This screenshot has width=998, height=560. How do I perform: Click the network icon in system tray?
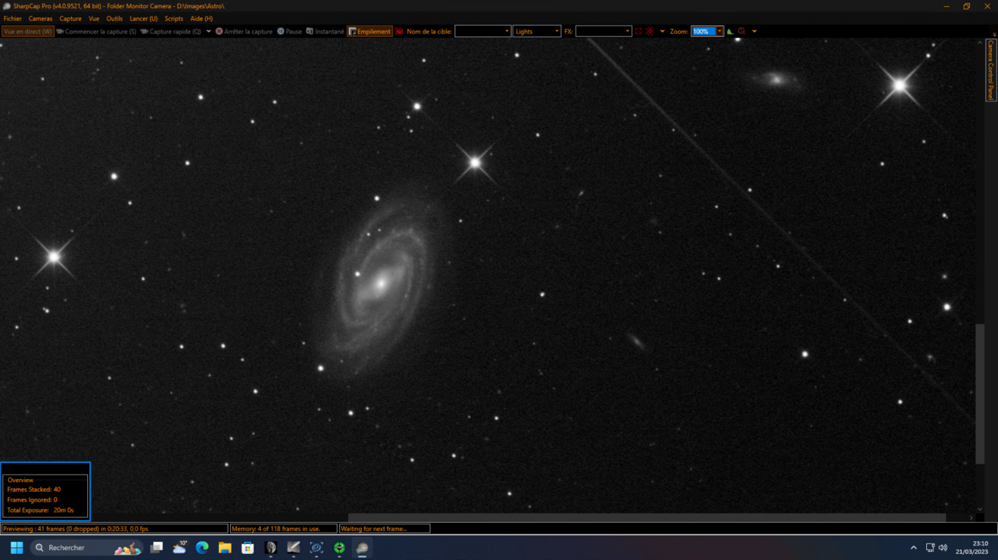(x=930, y=547)
